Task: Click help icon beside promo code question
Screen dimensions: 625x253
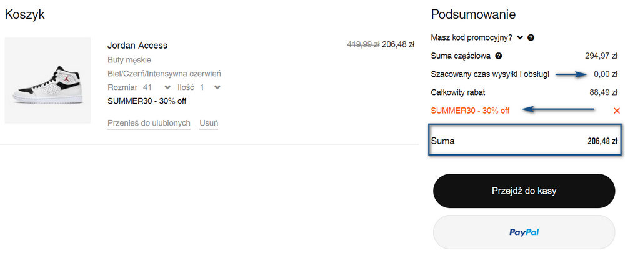Action: (531, 38)
